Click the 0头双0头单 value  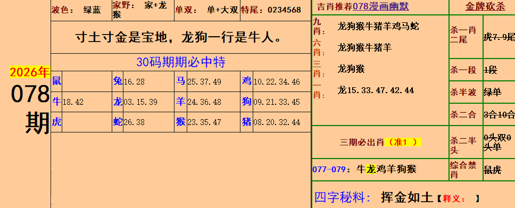pos(497,143)
